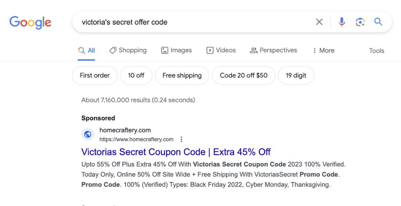Image resolution: width=401 pixels, height=206 pixels.
Task: Select the "10 off" suggestion chip
Action: 136,75
